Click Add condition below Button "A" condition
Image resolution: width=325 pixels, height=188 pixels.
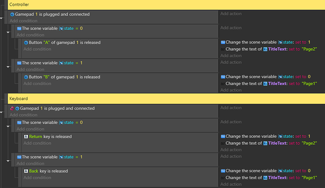coord(37,49)
